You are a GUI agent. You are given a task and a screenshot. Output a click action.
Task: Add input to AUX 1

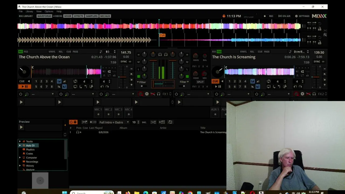(215, 114)
